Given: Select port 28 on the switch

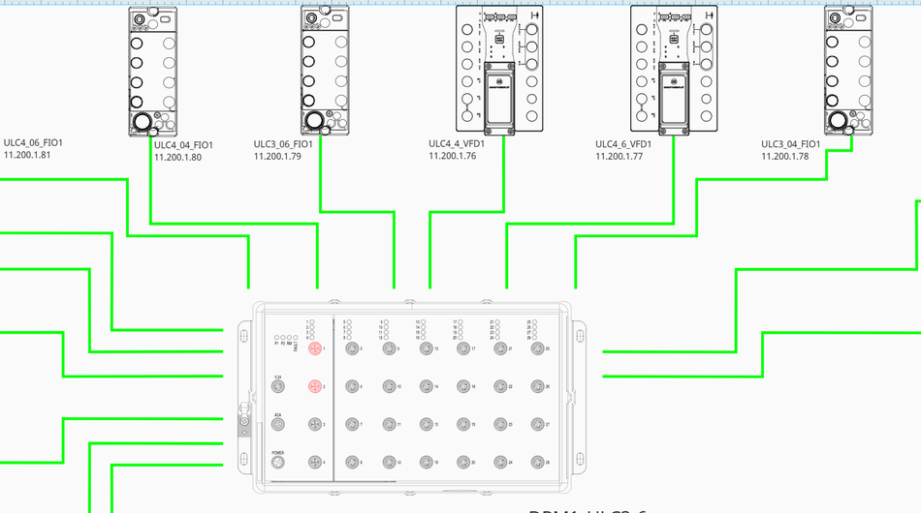Looking at the screenshot, I should tap(537, 463).
